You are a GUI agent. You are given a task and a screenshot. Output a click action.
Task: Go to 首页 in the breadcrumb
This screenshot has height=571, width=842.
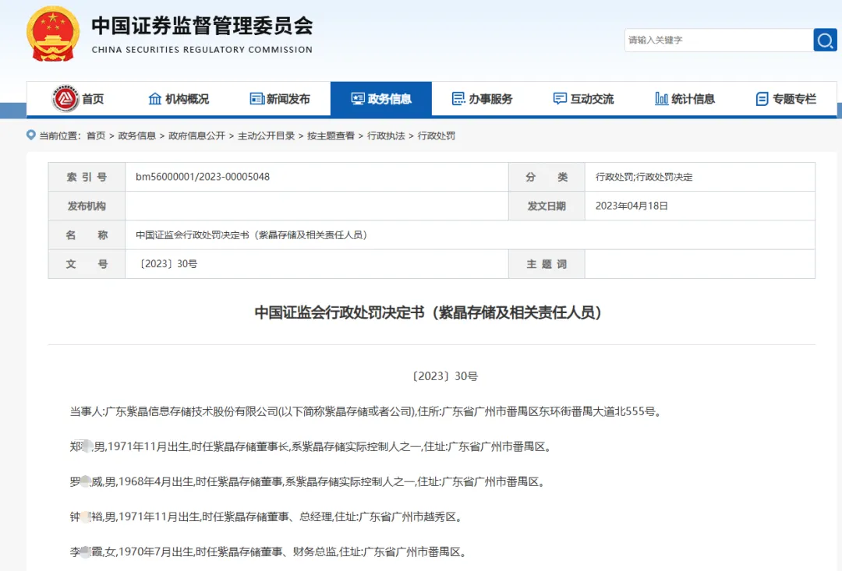tap(96, 136)
